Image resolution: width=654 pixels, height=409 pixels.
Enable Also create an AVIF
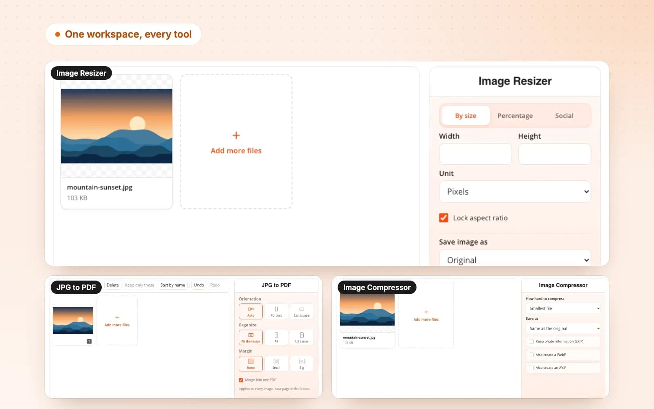[x=531, y=368]
